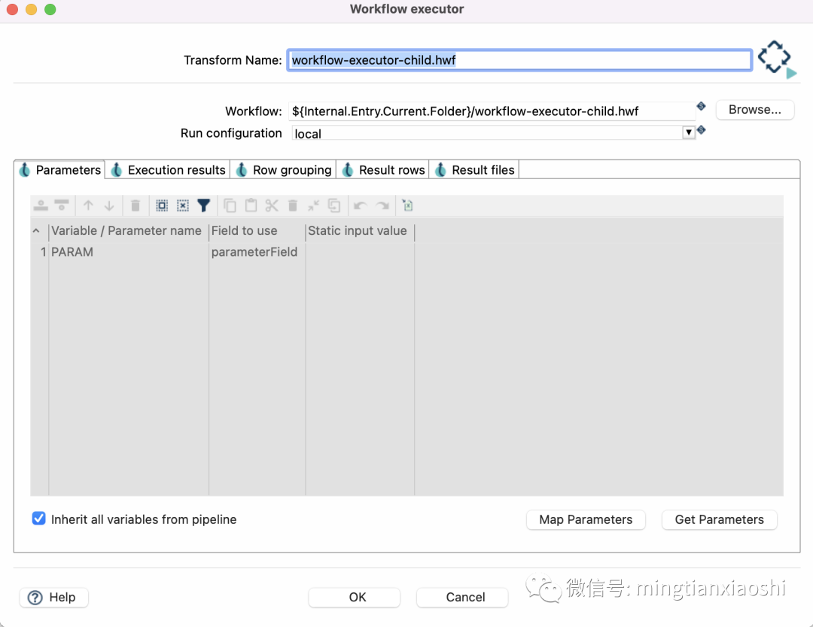Screen dimensions: 813x627
Task: Uncheck Inherit all variables from pipeline
Action: click(38, 519)
